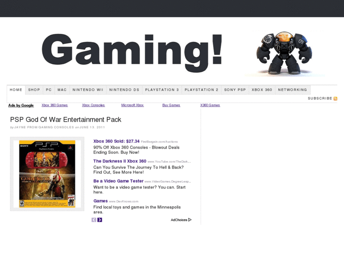This screenshot has width=344, height=258.
Task: Click the www.VideoGames.DegreeLeap ad URL
Action: pyautogui.click(x=168, y=182)
